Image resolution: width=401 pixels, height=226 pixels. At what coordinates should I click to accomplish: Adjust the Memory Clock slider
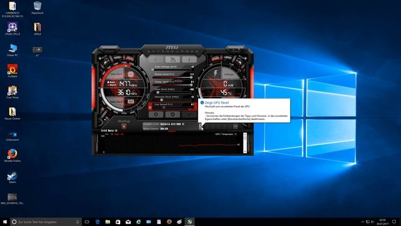pyautogui.click(x=173, y=100)
